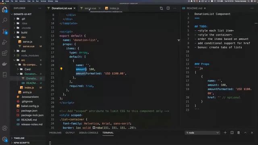The image size is (258, 145).
Task: Maximize the panel with chevron up
Action: pos(245,133)
